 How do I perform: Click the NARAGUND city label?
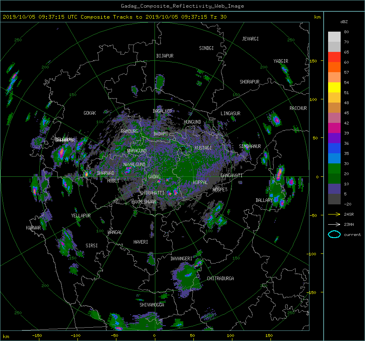click(137, 151)
